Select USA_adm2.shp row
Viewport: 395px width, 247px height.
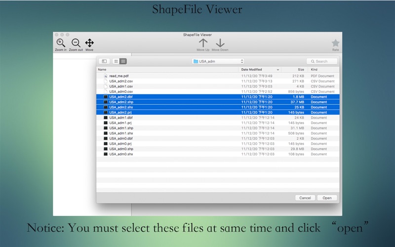(x=218, y=102)
